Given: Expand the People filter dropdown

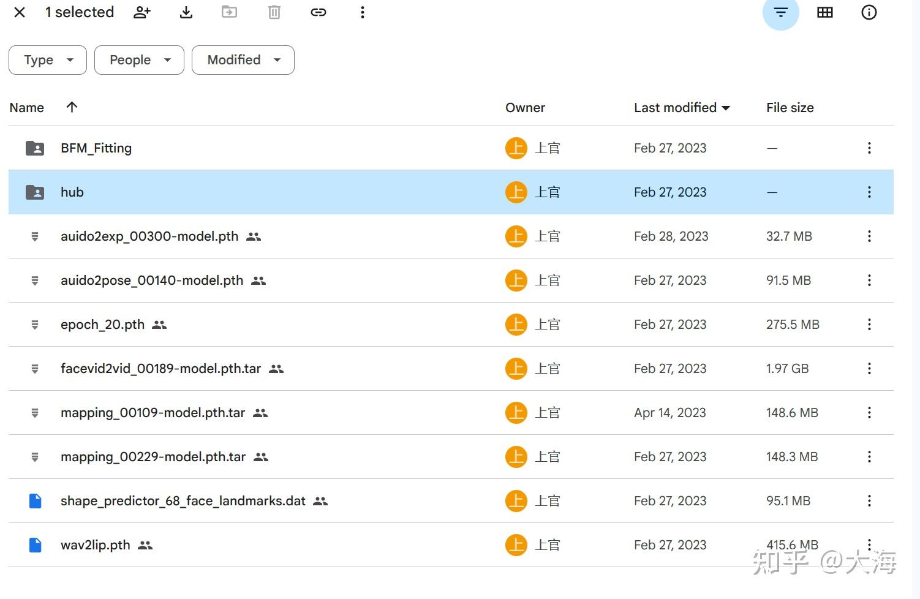Looking at the screenshot, I should (139, 60).
